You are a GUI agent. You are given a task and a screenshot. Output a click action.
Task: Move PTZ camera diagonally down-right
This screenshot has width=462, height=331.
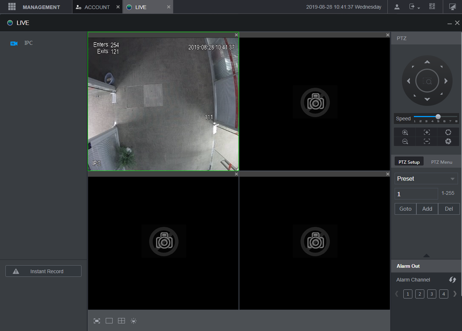pyautogui.click(x=441, y=94)
